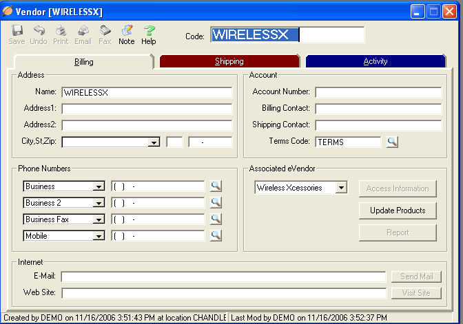Click the Report button
463x324 pixels.
(x=398, y=233)
